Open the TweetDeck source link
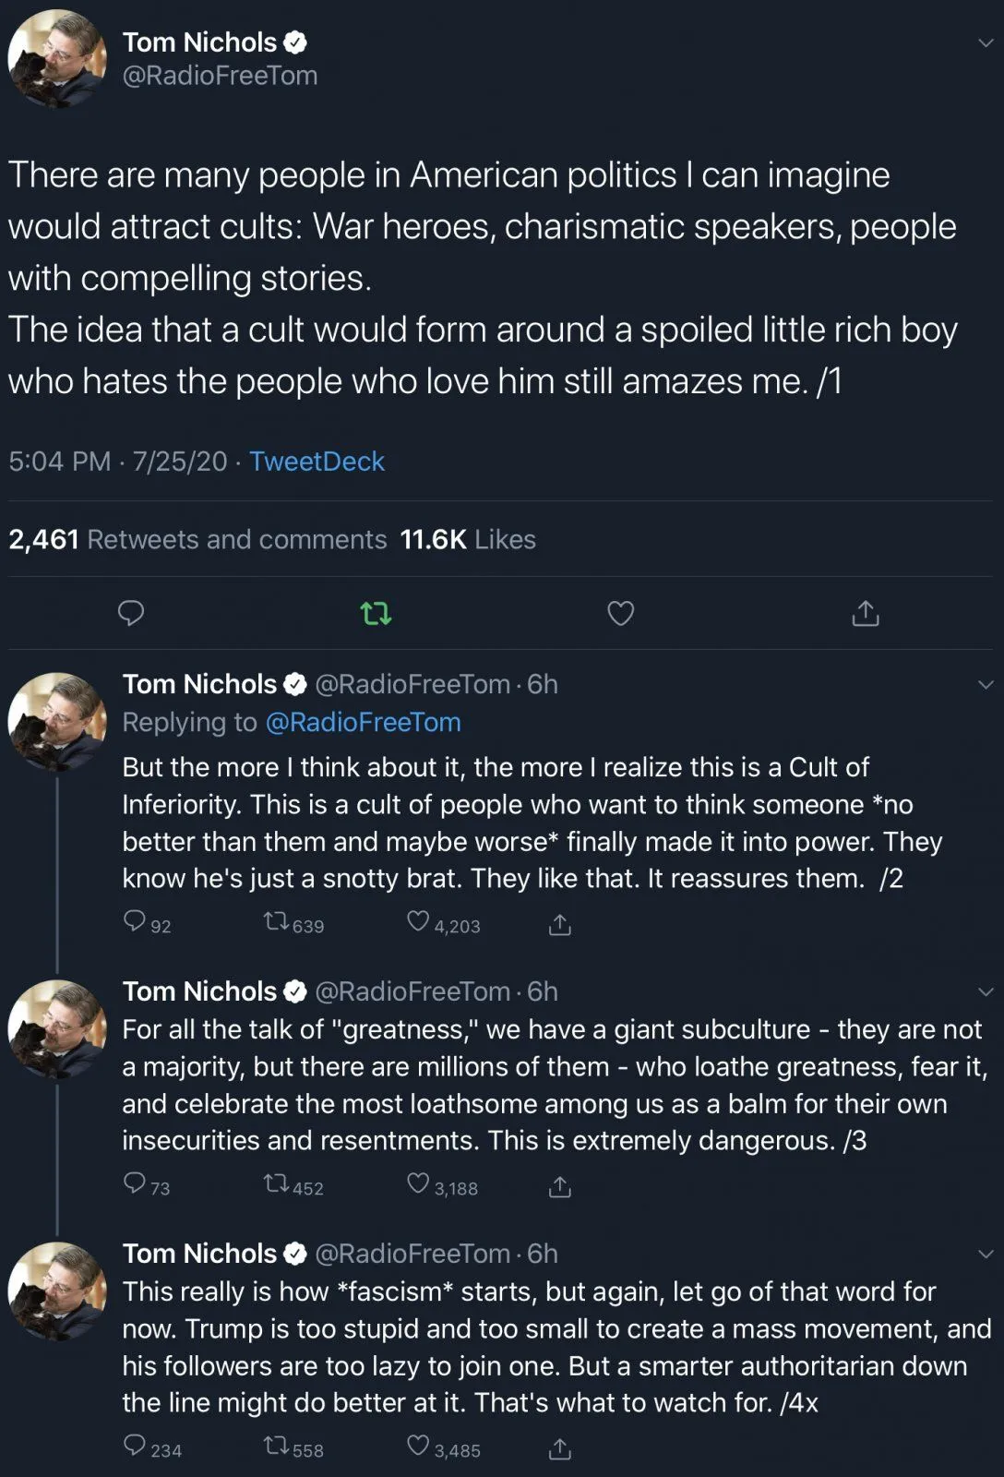This screenshot has height=1477, width=1004. point(317,462)
